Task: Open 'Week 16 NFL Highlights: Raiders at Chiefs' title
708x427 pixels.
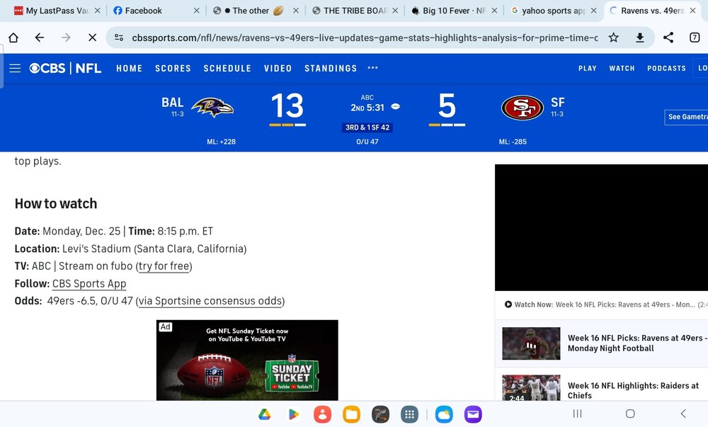Action: click(633, 390)
